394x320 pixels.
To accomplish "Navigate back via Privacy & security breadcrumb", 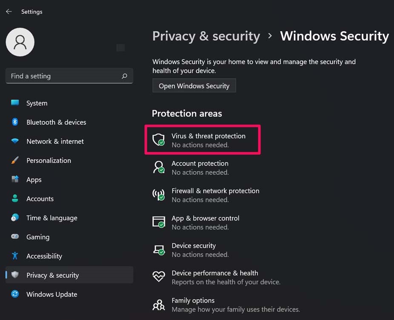I will (x=206, y=36).
